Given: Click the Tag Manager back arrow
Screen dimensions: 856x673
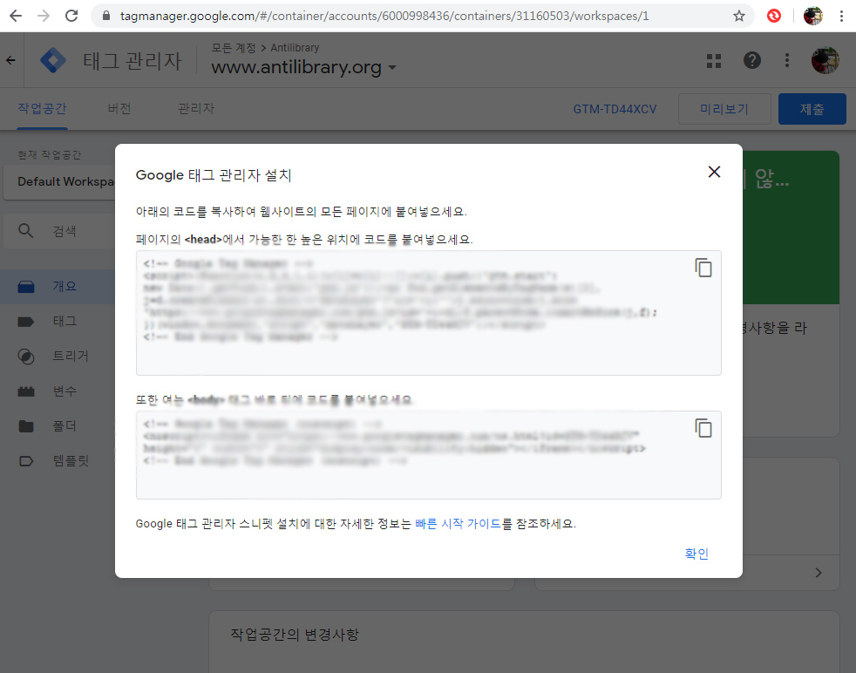Looking at the screenshot, I should tap(11, 60).
